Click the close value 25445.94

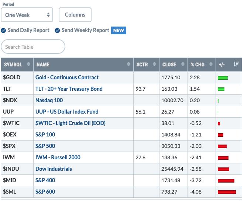(x=172, y=169)
